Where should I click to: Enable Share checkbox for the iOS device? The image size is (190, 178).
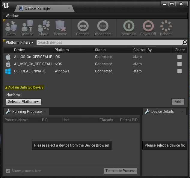tap(180, 57)
